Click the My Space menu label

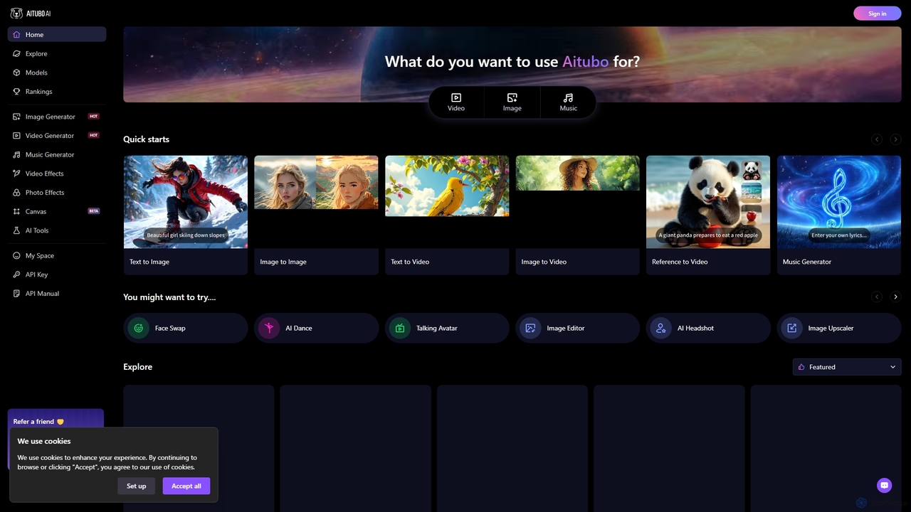tap(40, 256)
